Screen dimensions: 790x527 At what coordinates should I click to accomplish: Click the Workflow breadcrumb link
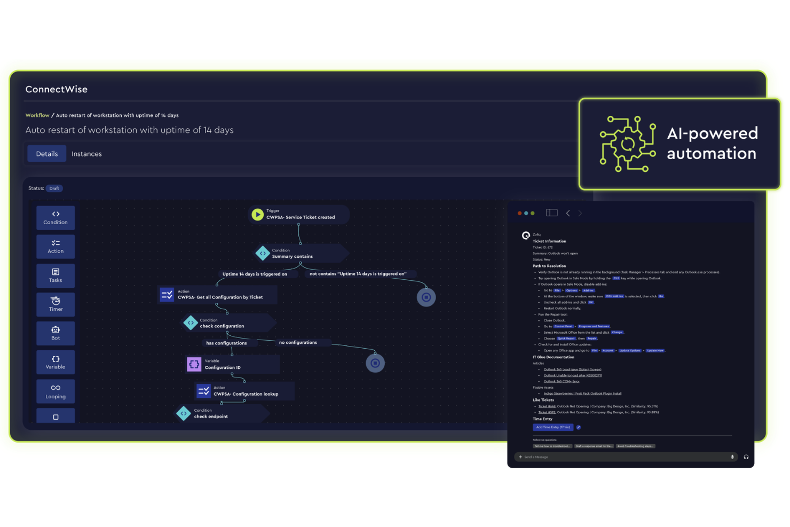pos(37,115)
